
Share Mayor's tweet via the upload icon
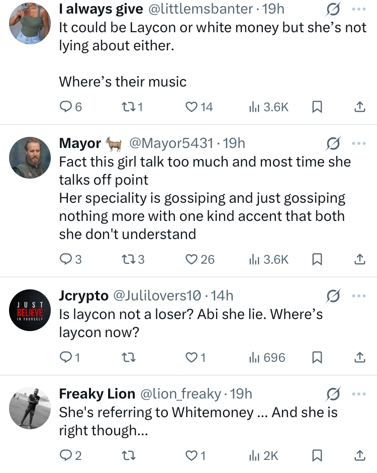360,259
